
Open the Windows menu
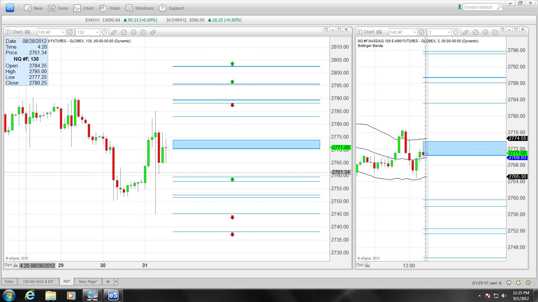click(x=139, y=8)
